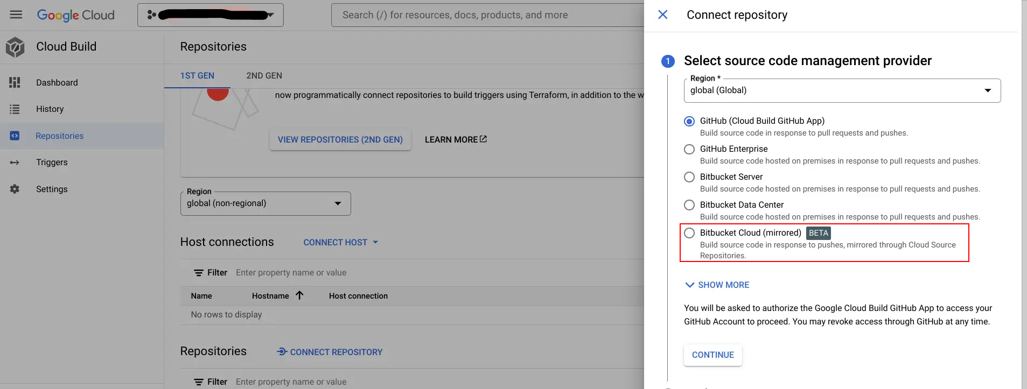
Task: Select Bitbucket Cloud (mirrored) radio button
Action: point(689,233)
